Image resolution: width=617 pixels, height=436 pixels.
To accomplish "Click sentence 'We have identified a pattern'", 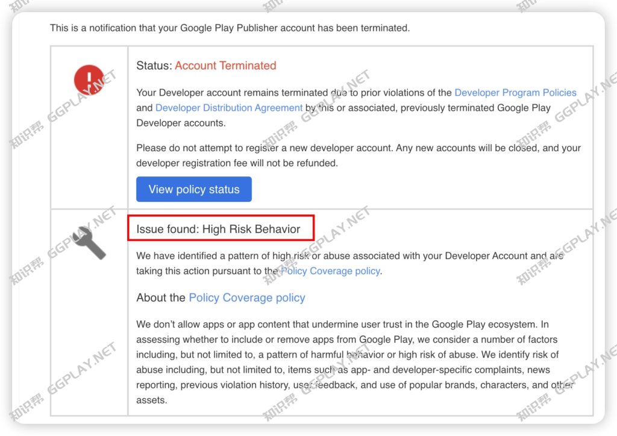I will [x=350, y=263].
